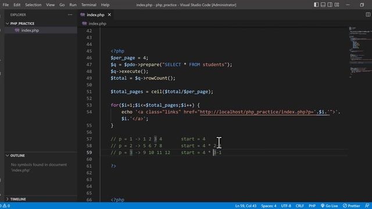
Task: Click the SELECT * FROM students query
Action: pos(195,64)
